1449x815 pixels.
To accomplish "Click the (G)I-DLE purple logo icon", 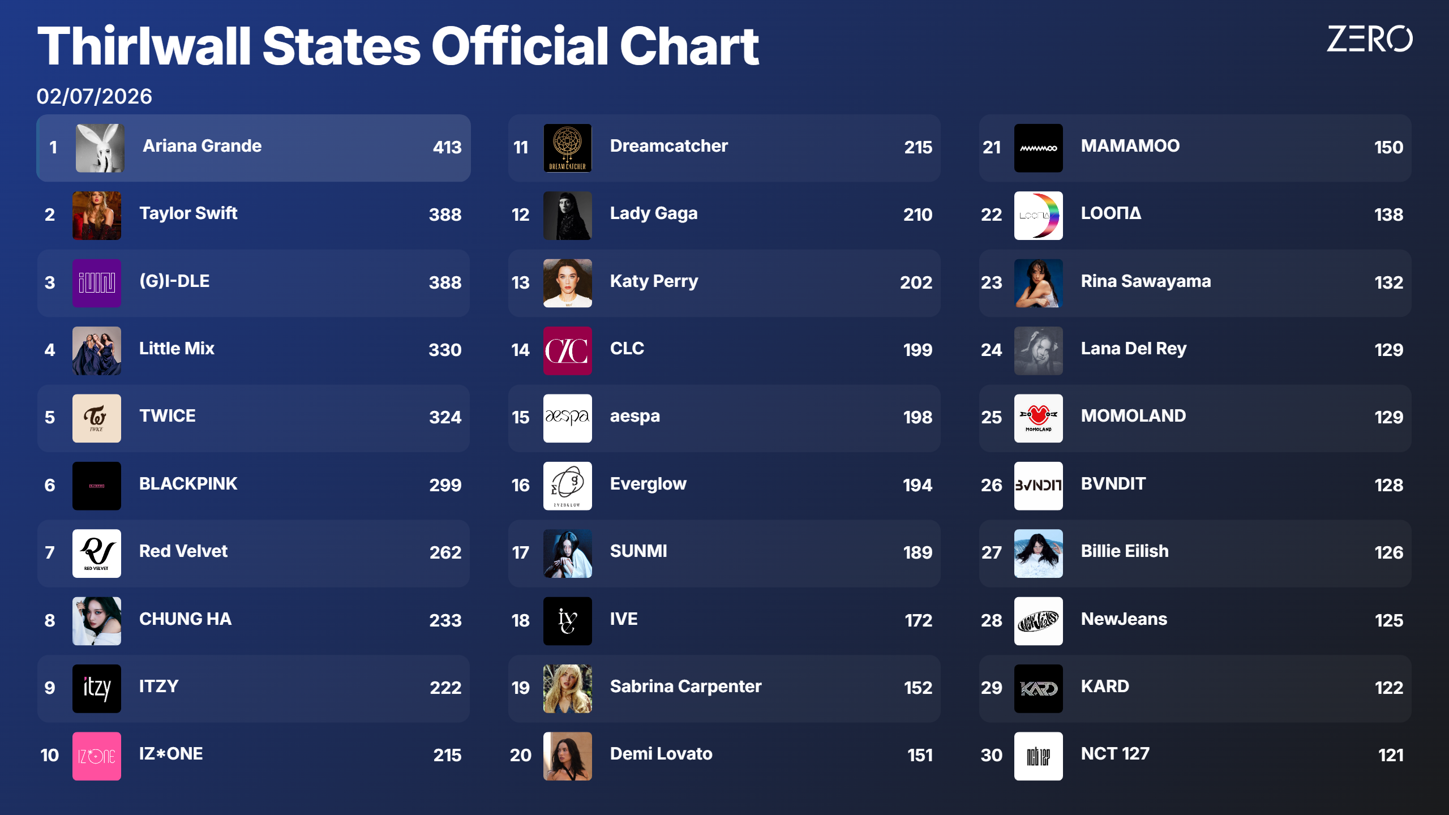I will point(97,283).
